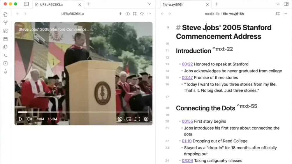Click the microphone recorder icon in sidebar
This screenshot has width=292, height=164.
pyautogui.click(x=6, y=72)
